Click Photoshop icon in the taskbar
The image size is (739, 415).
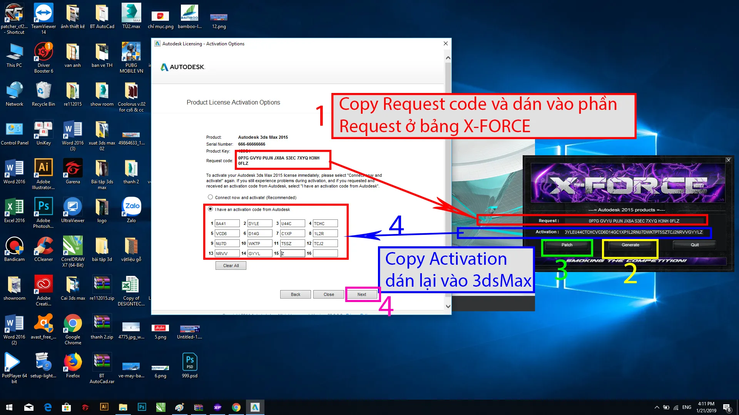tap(142, 407)
